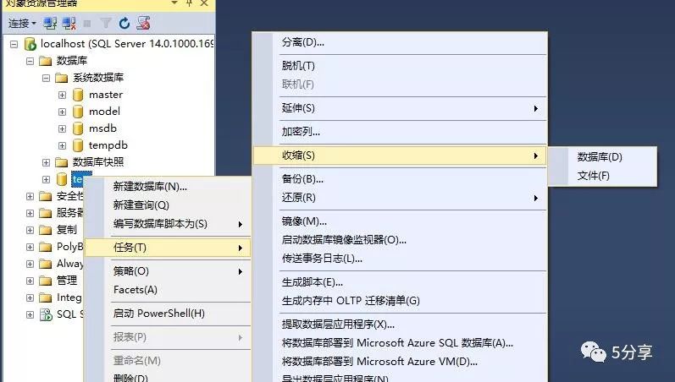Click the Always On folder icon
The image size is (675, 382).
pos(45,264)
